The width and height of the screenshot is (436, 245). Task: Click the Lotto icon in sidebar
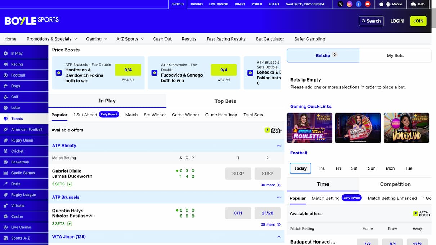click(5, 108)
